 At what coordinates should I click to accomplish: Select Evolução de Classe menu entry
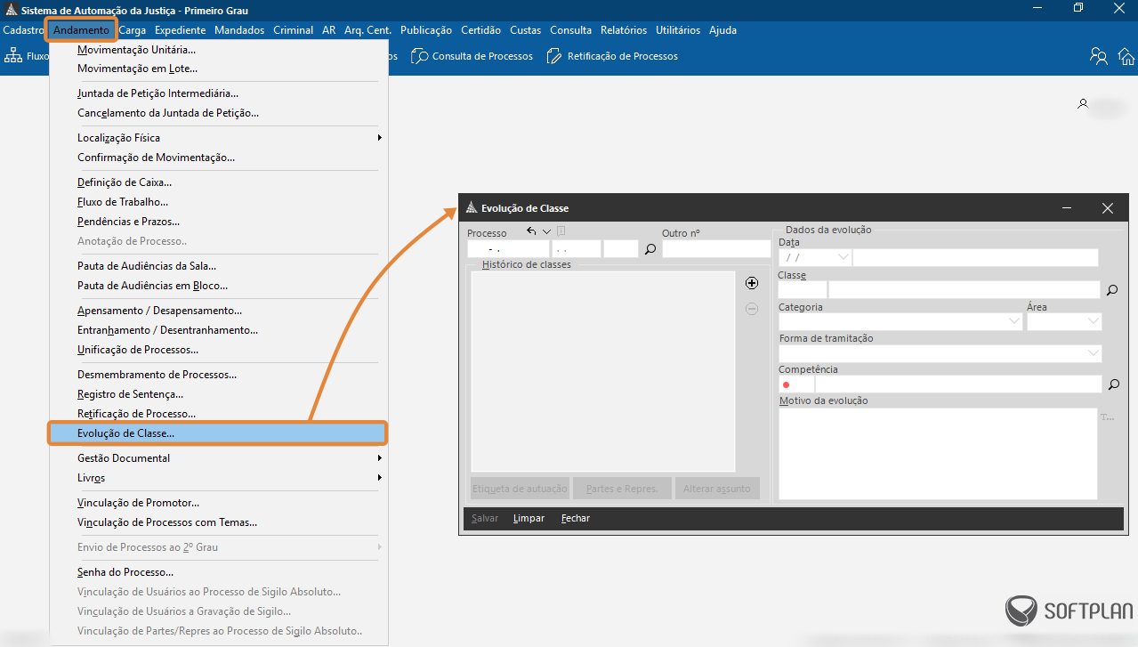tap(219, 433)
